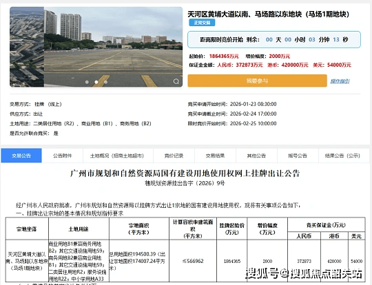This screenshot has height=285, width=372.
Task: Open the 交易结果 tab
Action: (x=215, y=156)
